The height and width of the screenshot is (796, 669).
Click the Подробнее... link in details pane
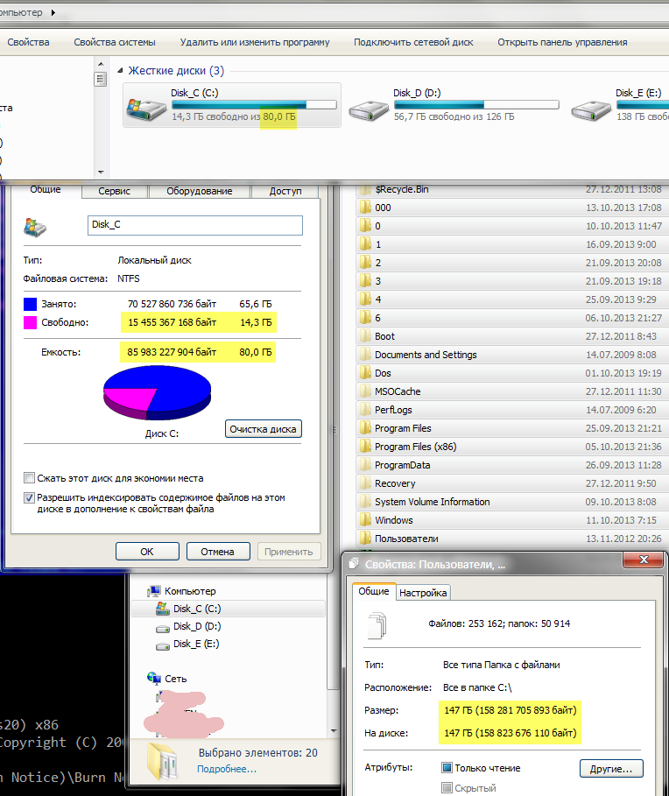click(x=227, y=769)
